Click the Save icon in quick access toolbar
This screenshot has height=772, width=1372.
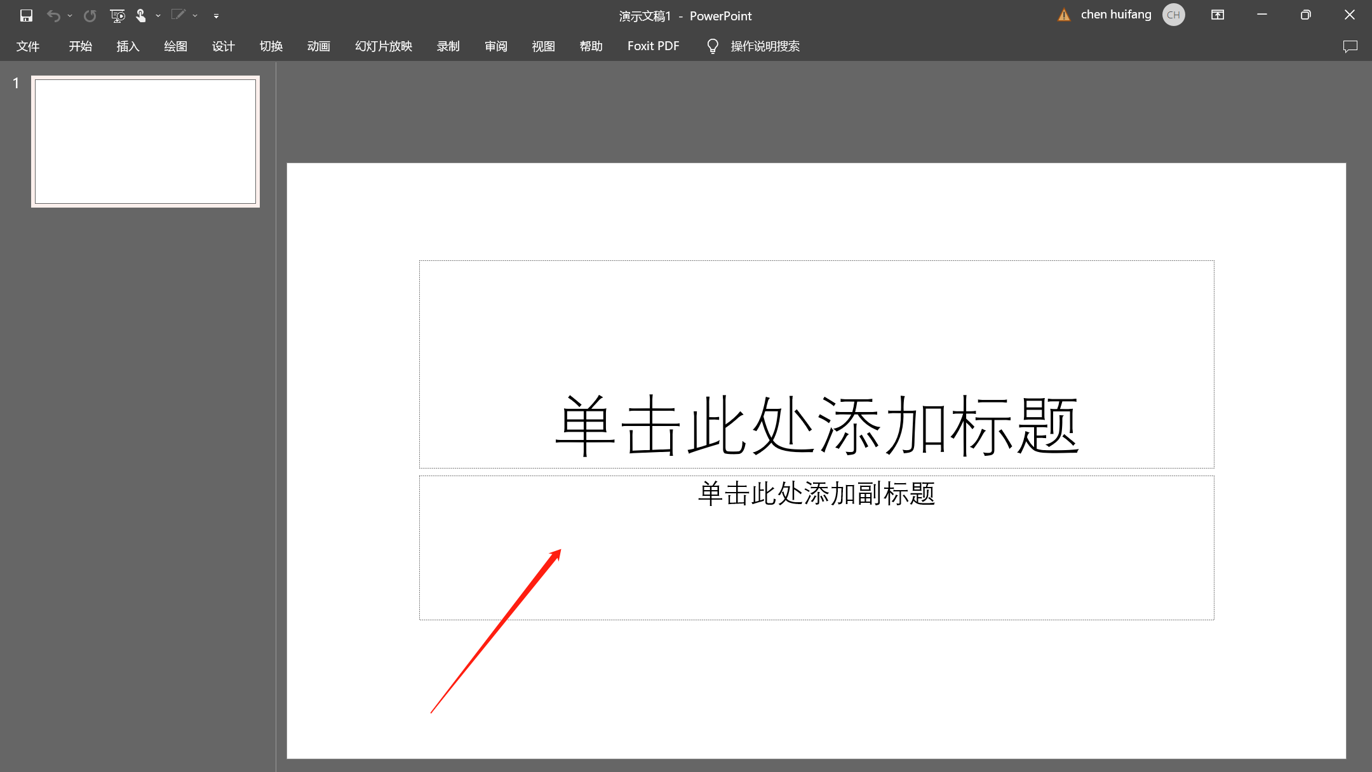[26, 15]
